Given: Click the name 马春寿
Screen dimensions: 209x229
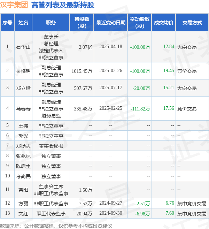Looking at the screenshot, I should tap(23, 109).
